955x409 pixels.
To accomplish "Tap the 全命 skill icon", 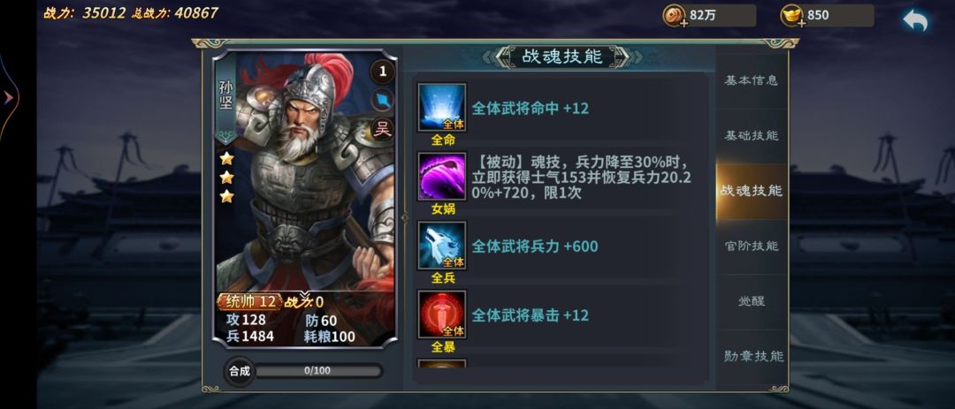I will coord(441,108).
